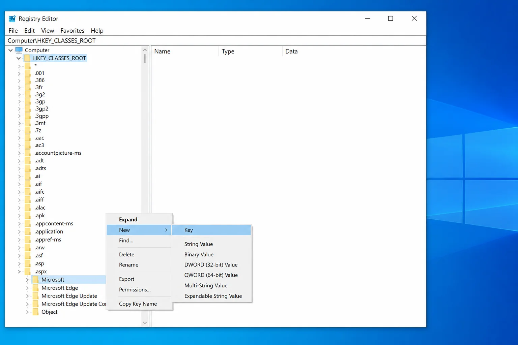Expand the Microsoft key chevron
The height and width of the screenshot is (345, 518).
coord(27,280)
